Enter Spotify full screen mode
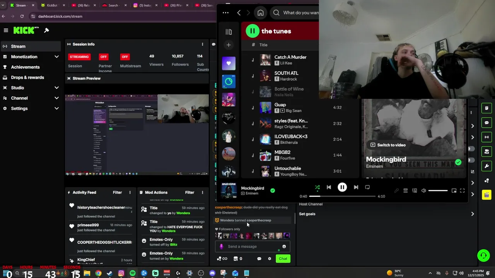 pyautogui.click(x=462, y=191)
